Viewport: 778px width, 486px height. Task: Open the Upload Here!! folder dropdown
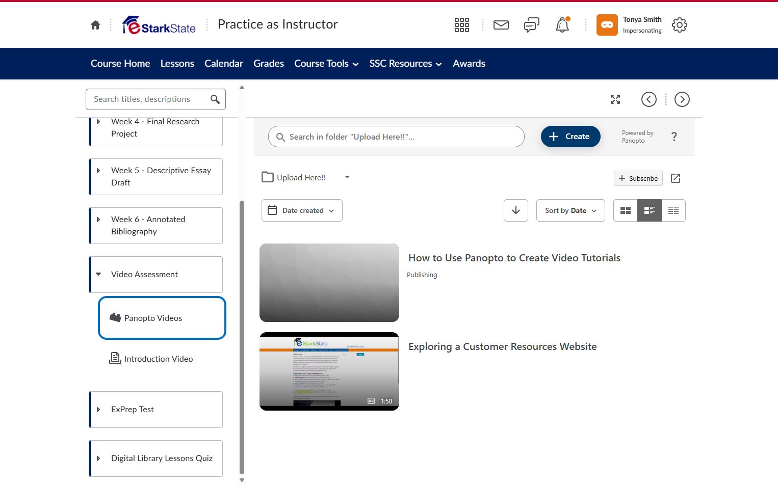pyautogui.click(x=347, y=177)
